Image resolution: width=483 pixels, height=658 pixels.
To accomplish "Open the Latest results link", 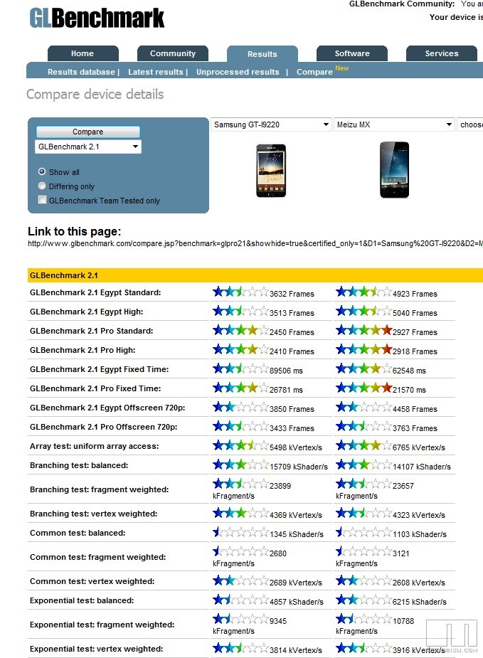I will point(156,72).
